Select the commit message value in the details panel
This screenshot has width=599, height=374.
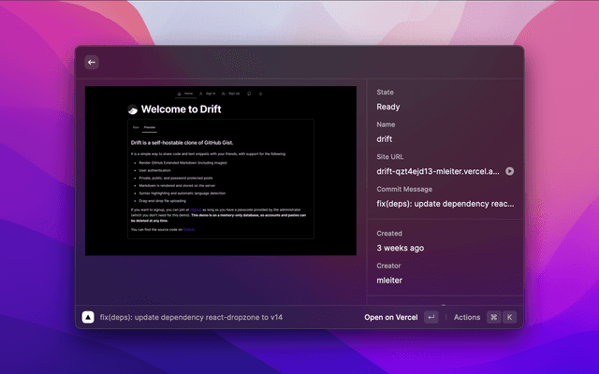446,202
